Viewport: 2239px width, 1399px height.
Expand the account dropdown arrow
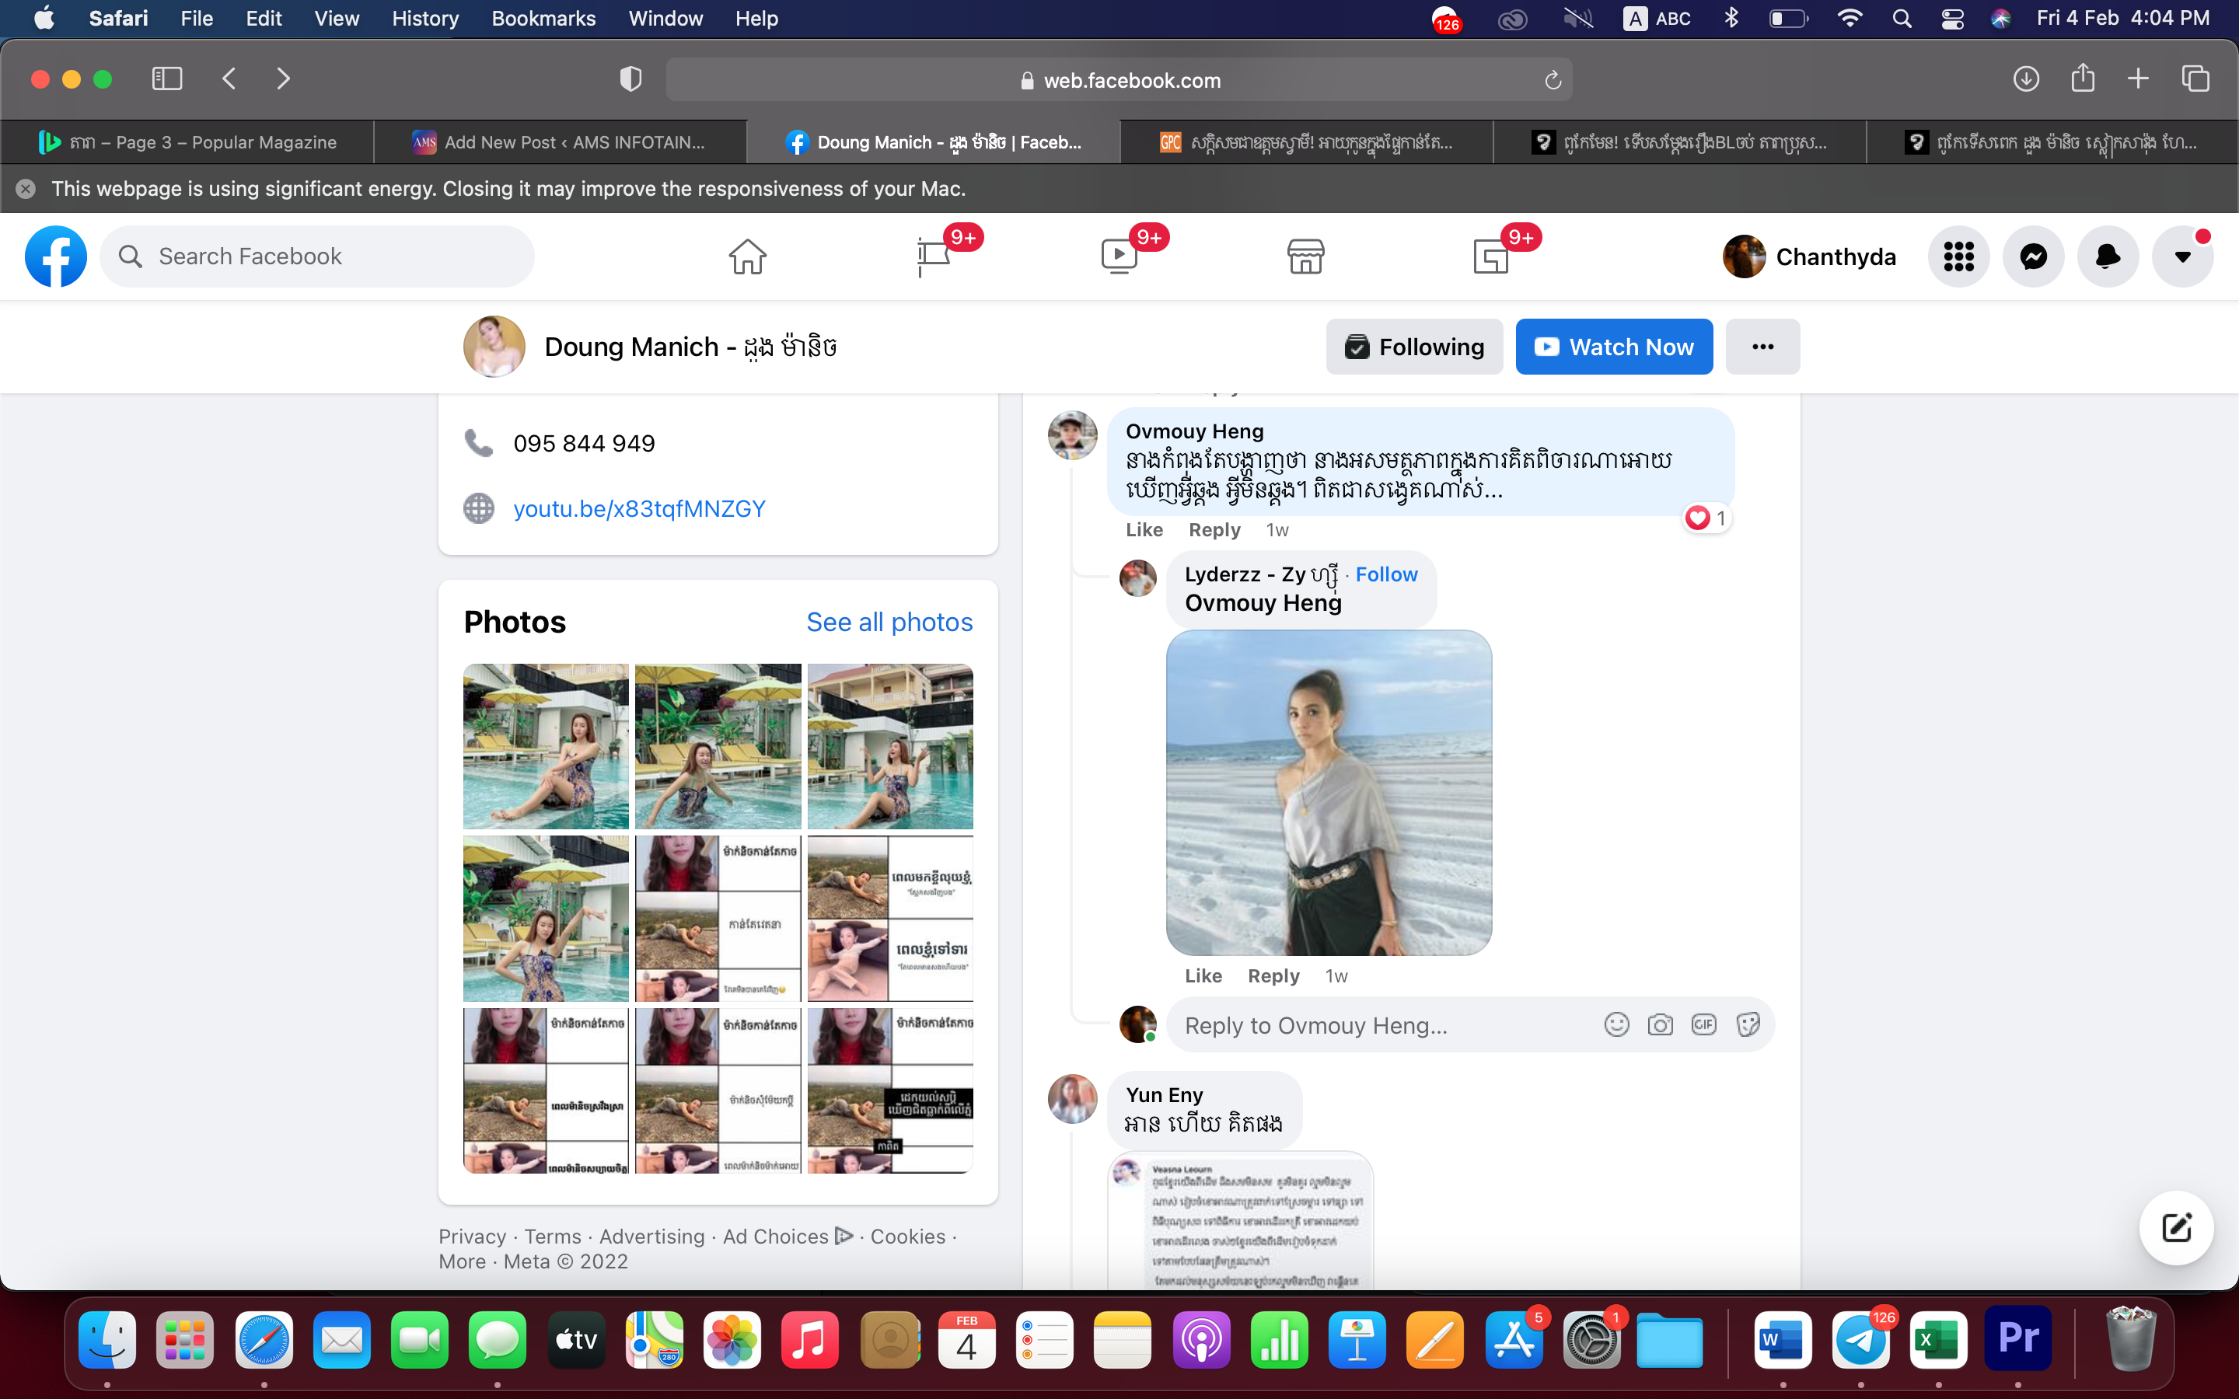2182,256
